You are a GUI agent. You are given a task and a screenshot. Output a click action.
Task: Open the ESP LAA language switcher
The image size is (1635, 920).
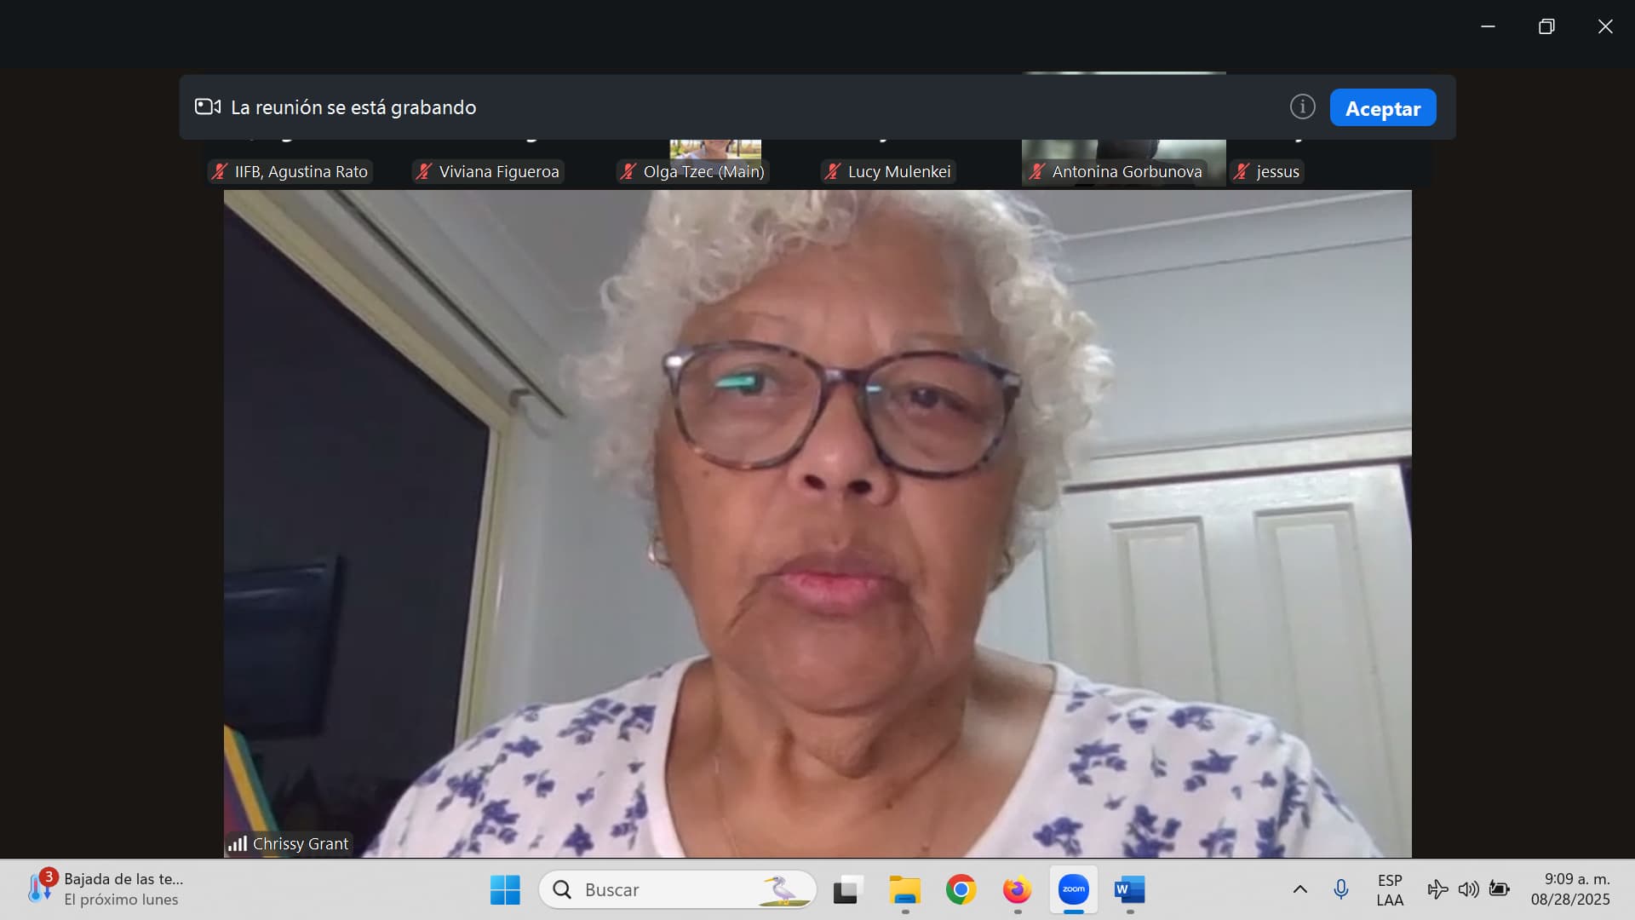click(1390, 889)
